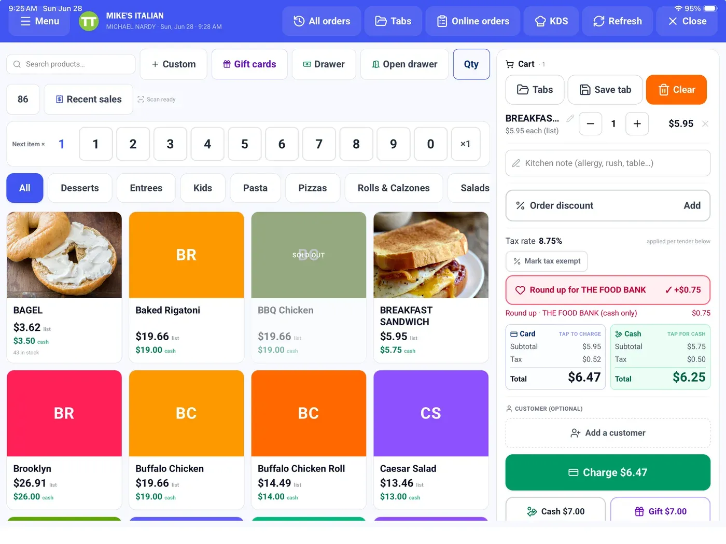Open the Drawer summary
The height and width of the screenshot is (544, 726).
(324, 64)
